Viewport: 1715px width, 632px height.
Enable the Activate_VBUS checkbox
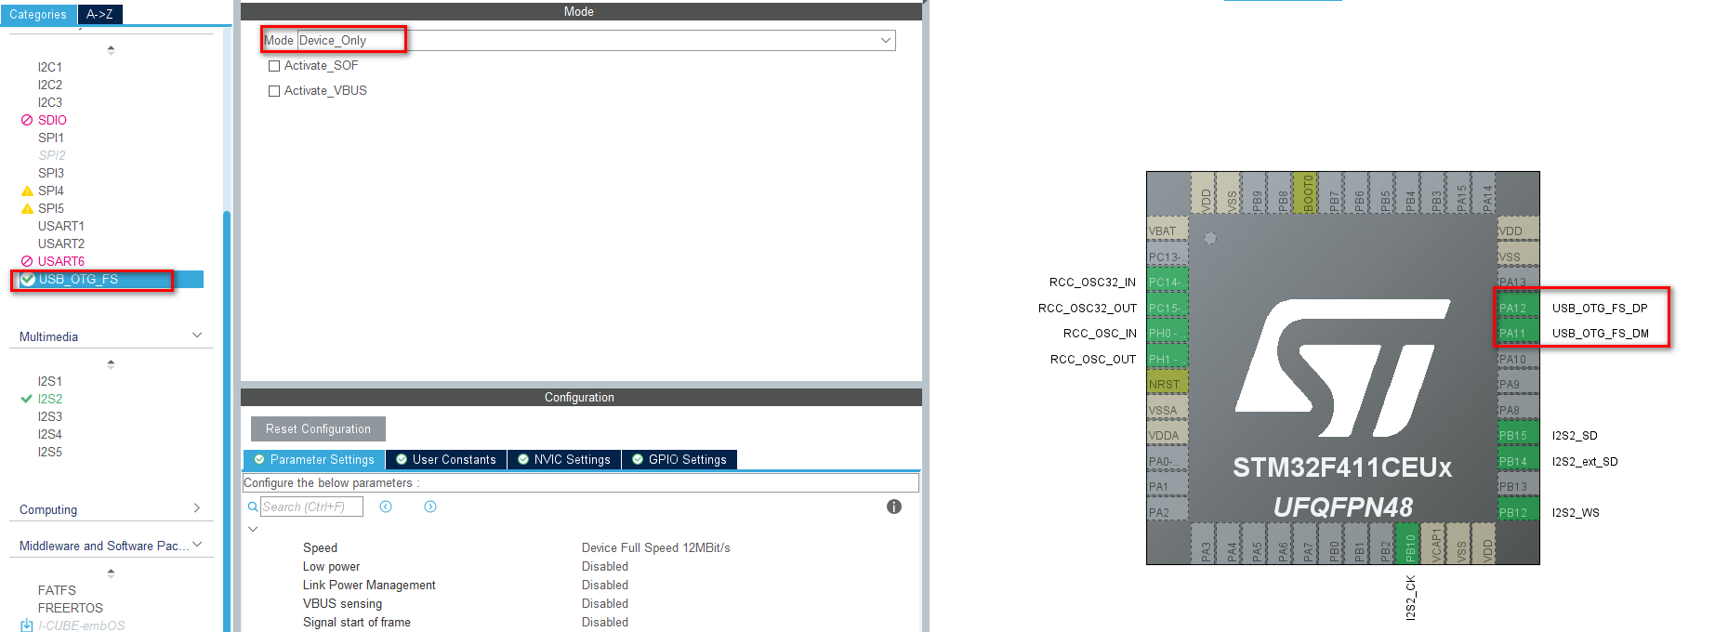[x=274, y=91]
